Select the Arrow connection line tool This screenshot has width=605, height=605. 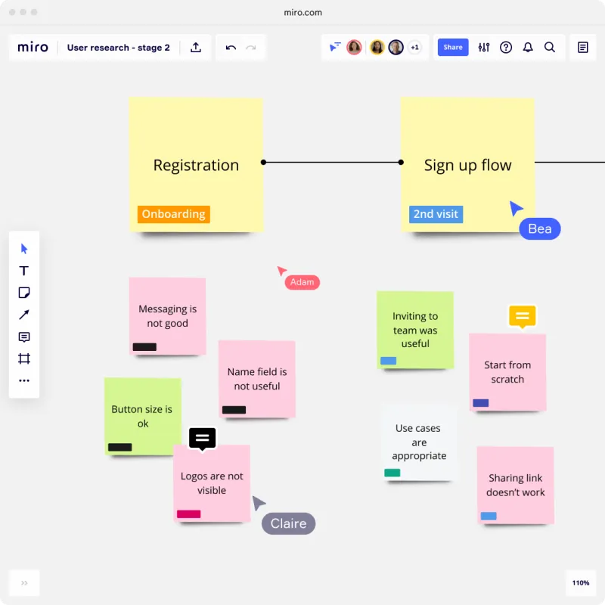(24, 315)
